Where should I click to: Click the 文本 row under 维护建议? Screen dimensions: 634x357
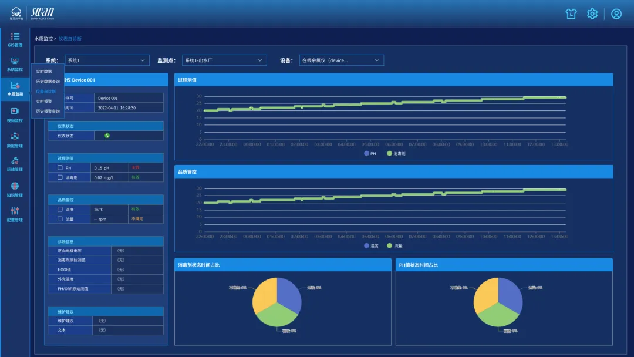click(106, 331)
